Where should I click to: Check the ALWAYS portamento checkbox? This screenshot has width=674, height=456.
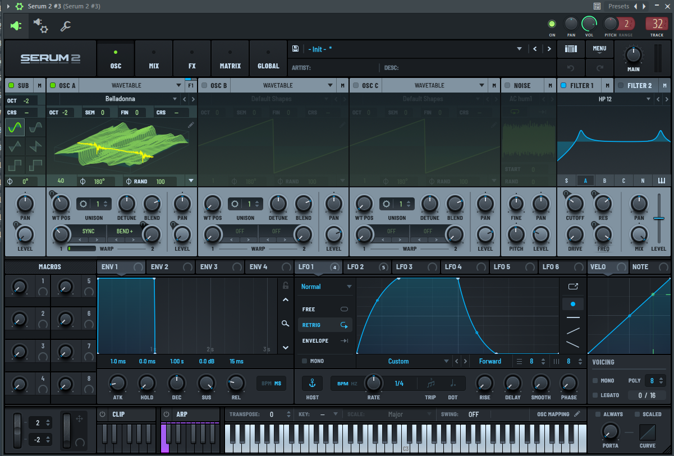pyautogui.click(x=598, y=414)
